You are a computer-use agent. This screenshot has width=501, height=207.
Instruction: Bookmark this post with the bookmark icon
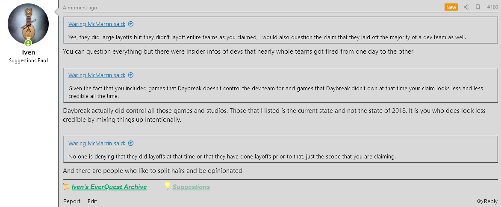(x=478, y=7)
